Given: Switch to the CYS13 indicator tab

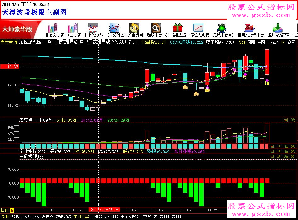Looking at the screenshot, I should pyautogui.click(x=164, y=217).
